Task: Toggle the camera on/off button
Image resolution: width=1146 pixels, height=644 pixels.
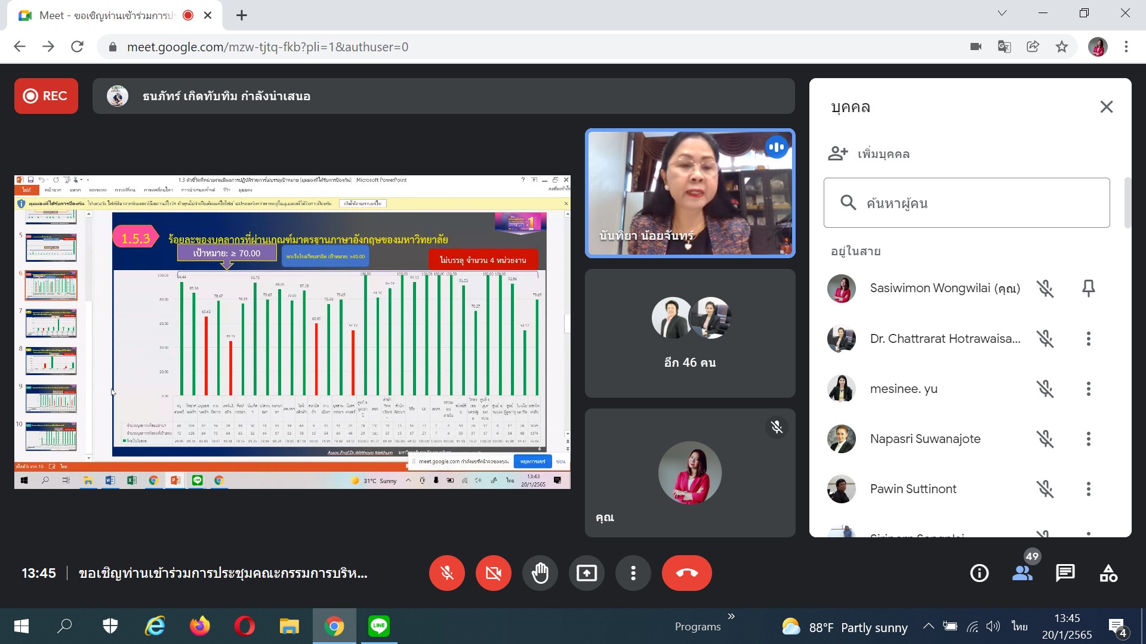Action: click(x=493, y=573)
